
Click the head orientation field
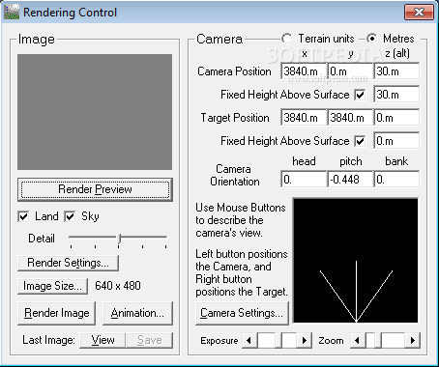[304, 180]
